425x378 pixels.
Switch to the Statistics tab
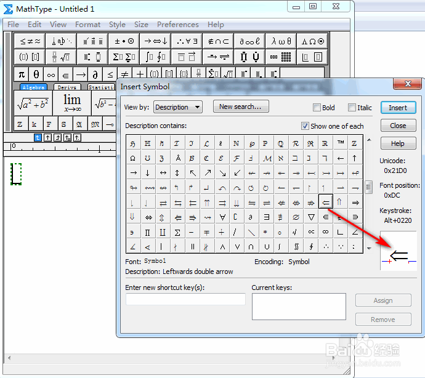(102, 87)
